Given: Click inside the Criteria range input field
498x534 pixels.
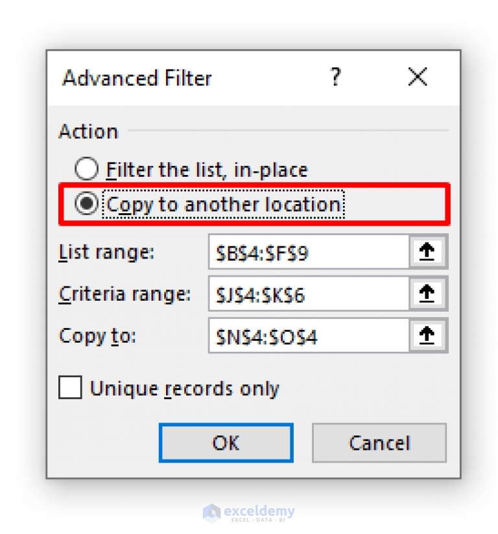Looking at the screenshot, I should [x=324, y=294].
